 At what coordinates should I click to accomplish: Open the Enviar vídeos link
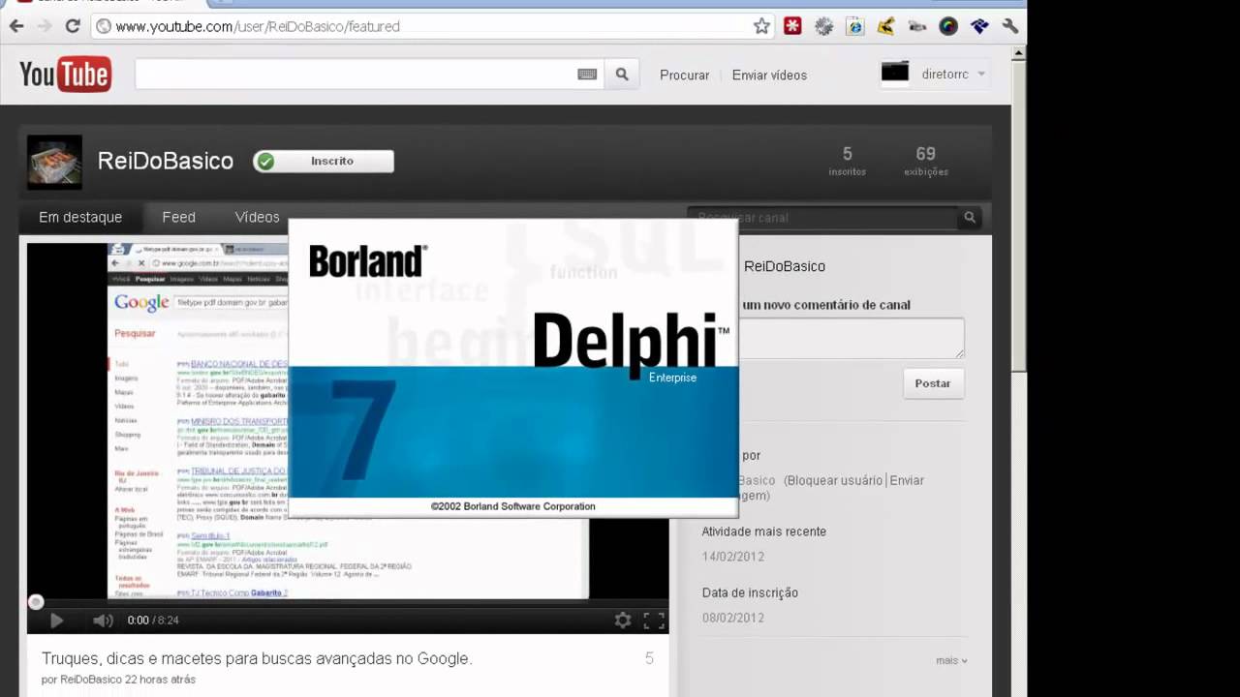769,75
